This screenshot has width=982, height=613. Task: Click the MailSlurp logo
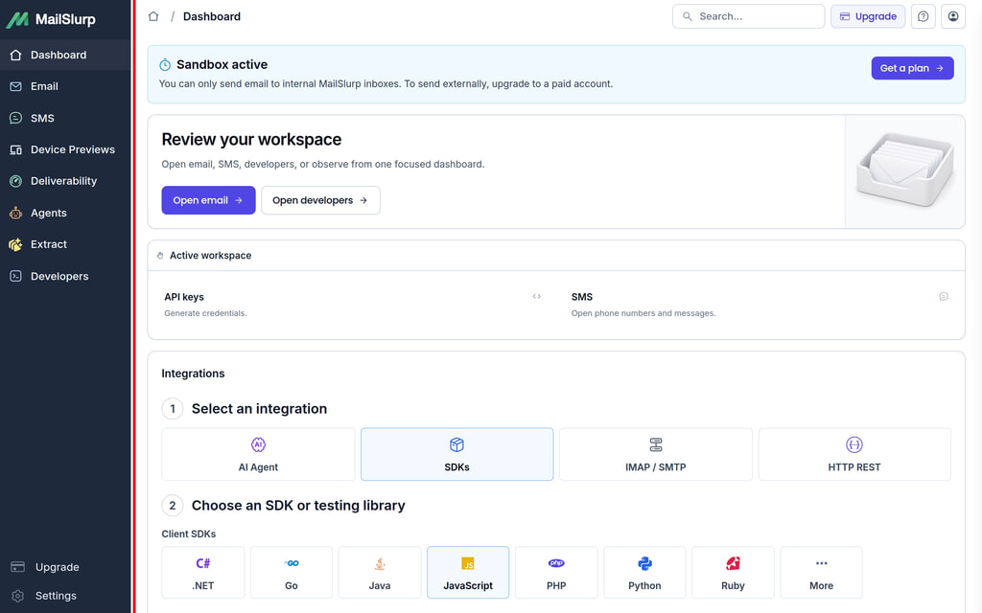pos(52,19)
